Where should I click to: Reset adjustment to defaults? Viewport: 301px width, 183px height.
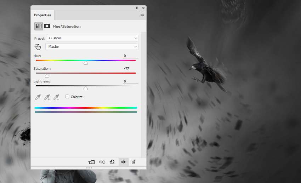(x=112, y=162)
